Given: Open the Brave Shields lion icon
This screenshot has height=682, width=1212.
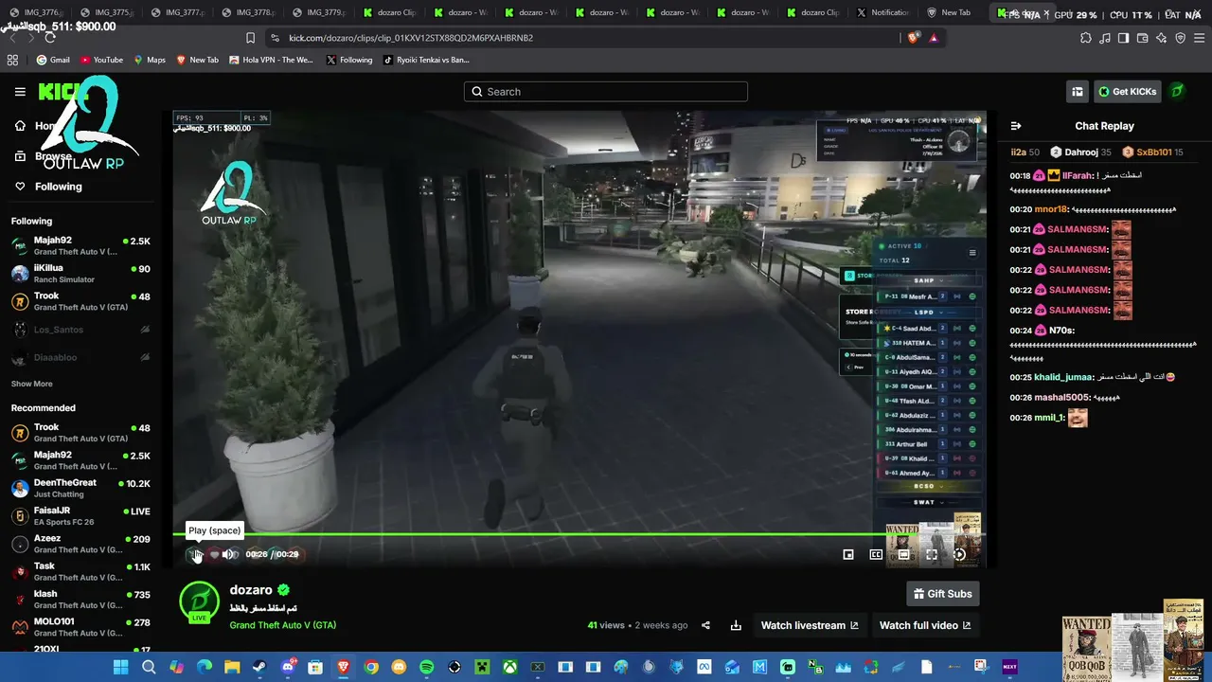Looking at the screenshot, I should pos(913,38).
